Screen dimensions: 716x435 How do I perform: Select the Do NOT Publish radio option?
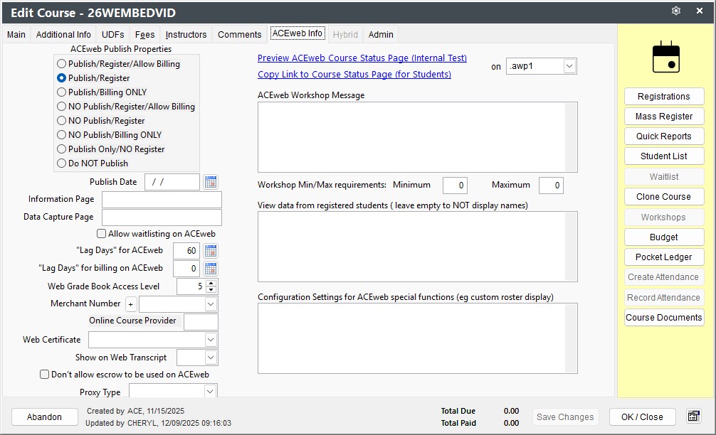(61, 163)
